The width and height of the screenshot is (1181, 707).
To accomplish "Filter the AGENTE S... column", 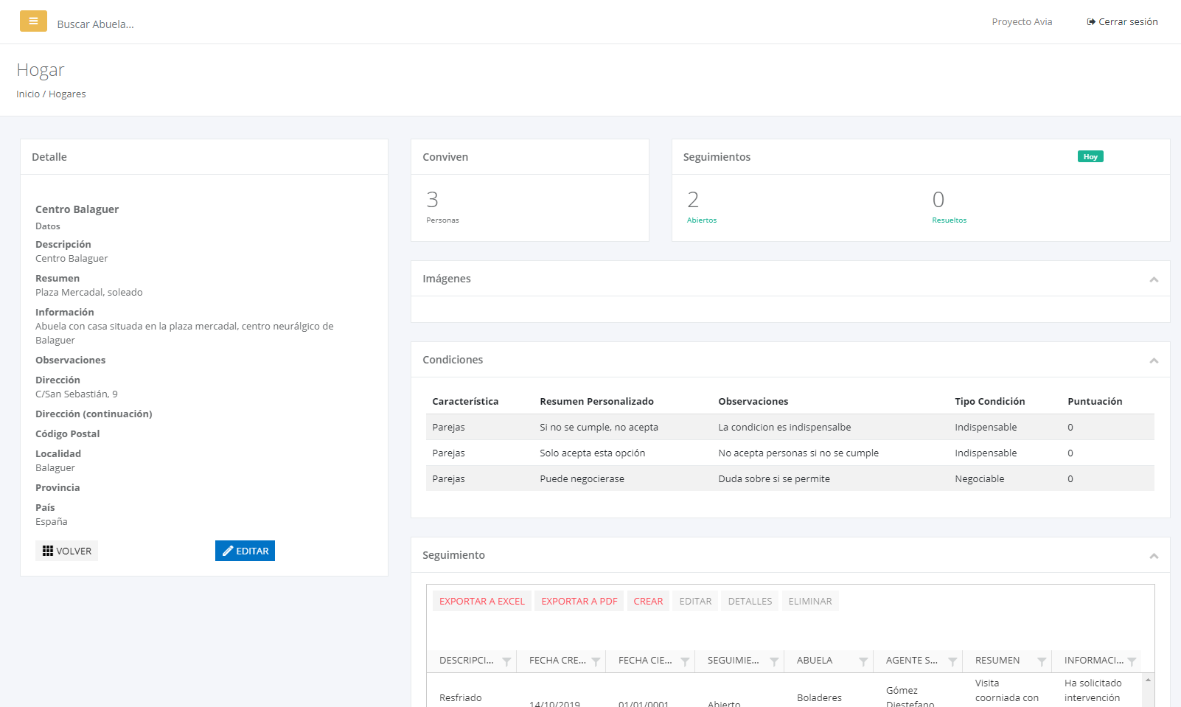I will point(952,661).
